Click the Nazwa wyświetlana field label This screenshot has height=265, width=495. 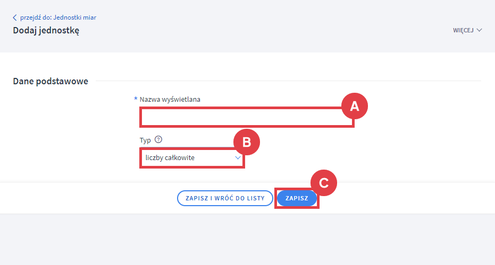[x=170, y=99]
